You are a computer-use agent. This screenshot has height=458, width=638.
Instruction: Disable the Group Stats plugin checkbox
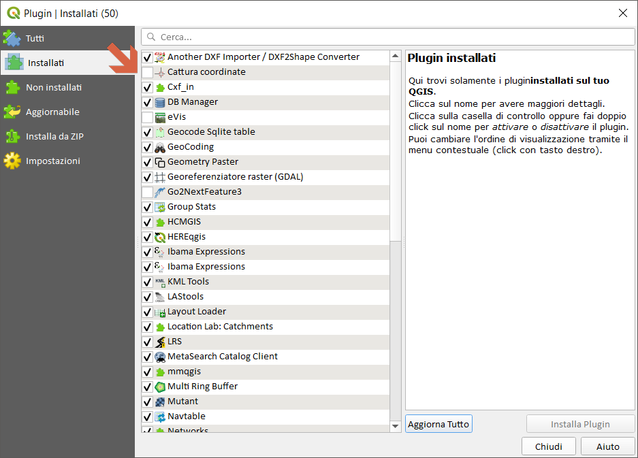[147, 207]
